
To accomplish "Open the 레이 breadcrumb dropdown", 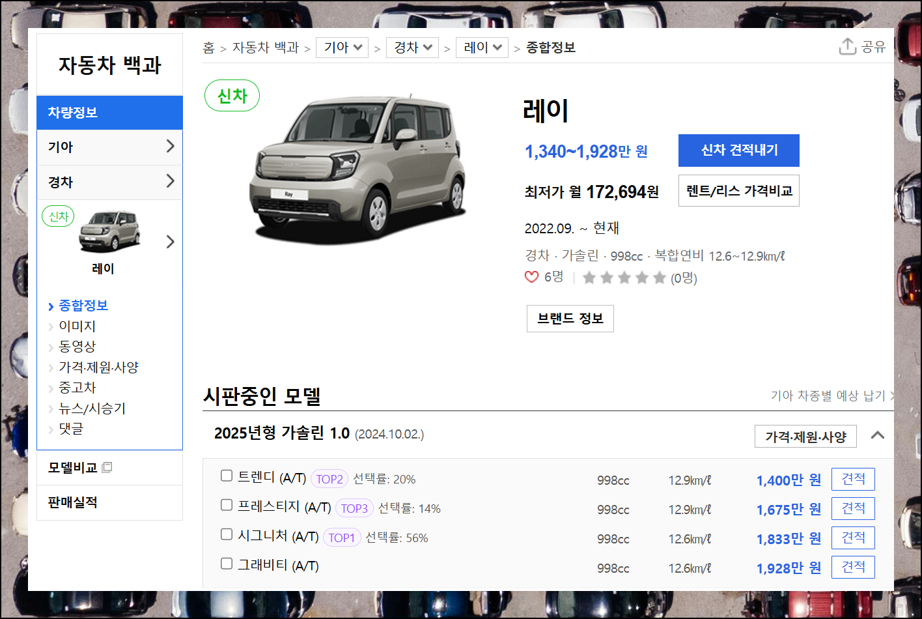I will [x=482, y=48].
